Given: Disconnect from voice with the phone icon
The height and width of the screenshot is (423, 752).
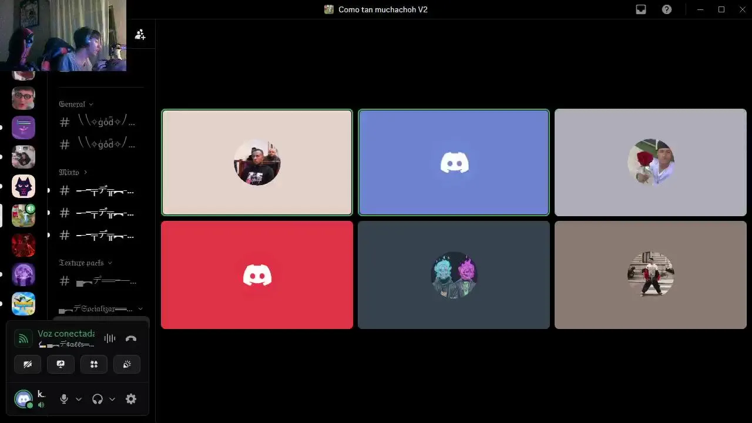Looking at the screenshot, I should pyautogui.click(x=131, y=338).
